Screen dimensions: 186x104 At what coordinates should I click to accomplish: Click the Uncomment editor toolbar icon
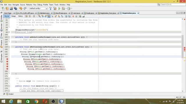pyautogui.click(x=83, y=16)
